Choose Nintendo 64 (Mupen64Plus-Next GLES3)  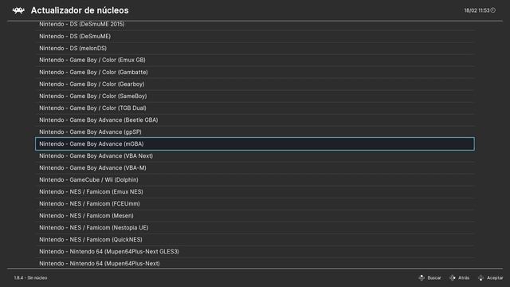click(x=255, y=252)
